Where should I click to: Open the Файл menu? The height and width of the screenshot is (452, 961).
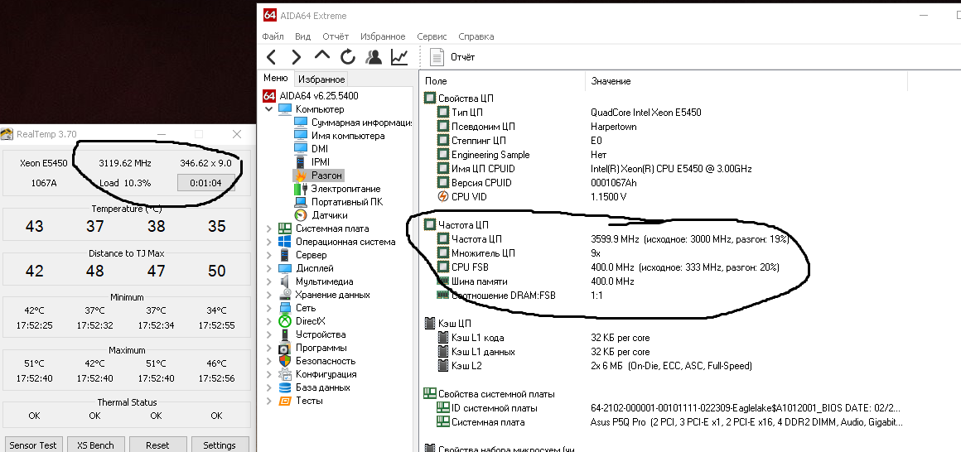point(273,36)
